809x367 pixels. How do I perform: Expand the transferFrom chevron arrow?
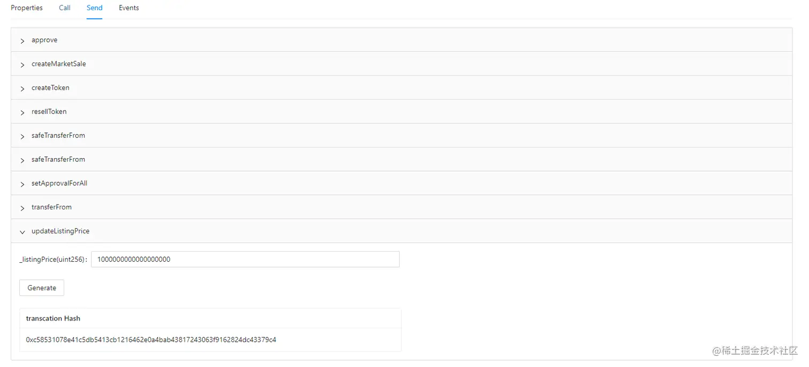pyautogui.click(x=22, y=208)
